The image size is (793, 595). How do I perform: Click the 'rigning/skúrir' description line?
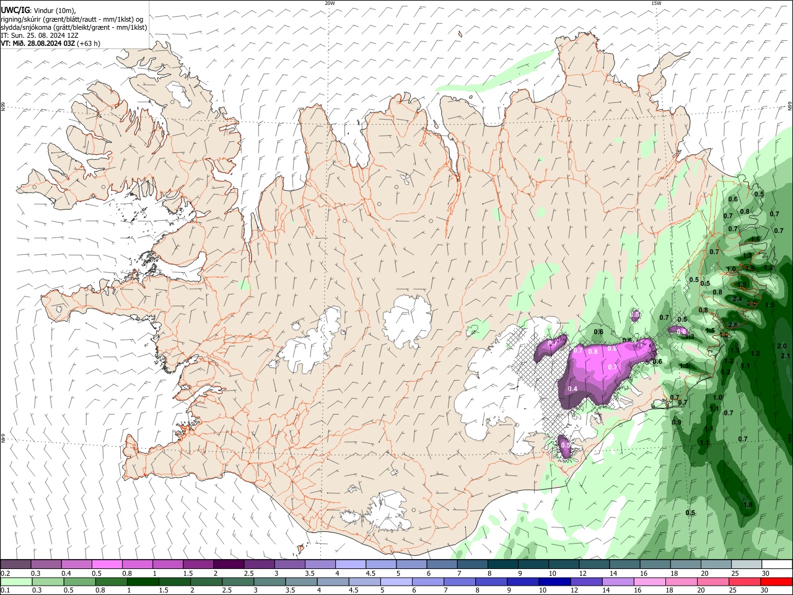(71, 19)
